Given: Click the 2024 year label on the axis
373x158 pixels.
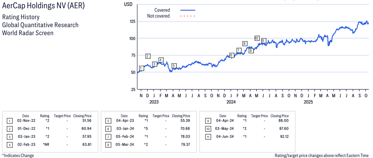Looking at the screenshot, I should [231, 102].
